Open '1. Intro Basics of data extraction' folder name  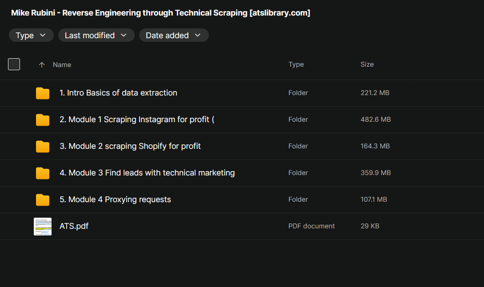(118, 93)
